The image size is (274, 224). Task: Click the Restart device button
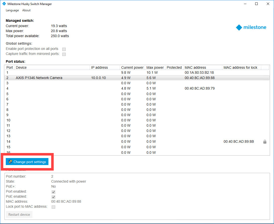[19, 214]
